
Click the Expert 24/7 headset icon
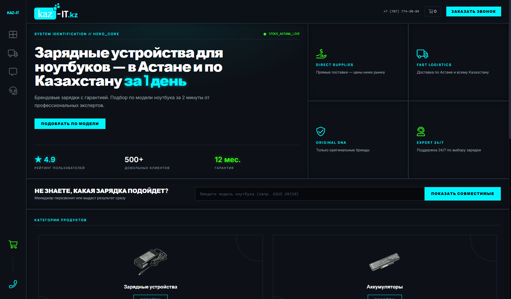click(421, 131)
